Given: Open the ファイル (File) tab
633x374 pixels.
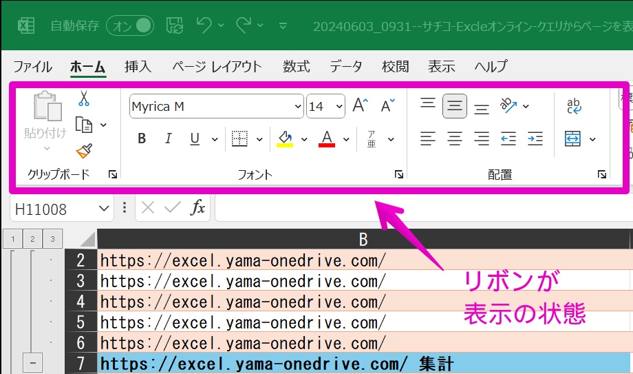Looking at the screenshot, I should click(x=33, y=66).
